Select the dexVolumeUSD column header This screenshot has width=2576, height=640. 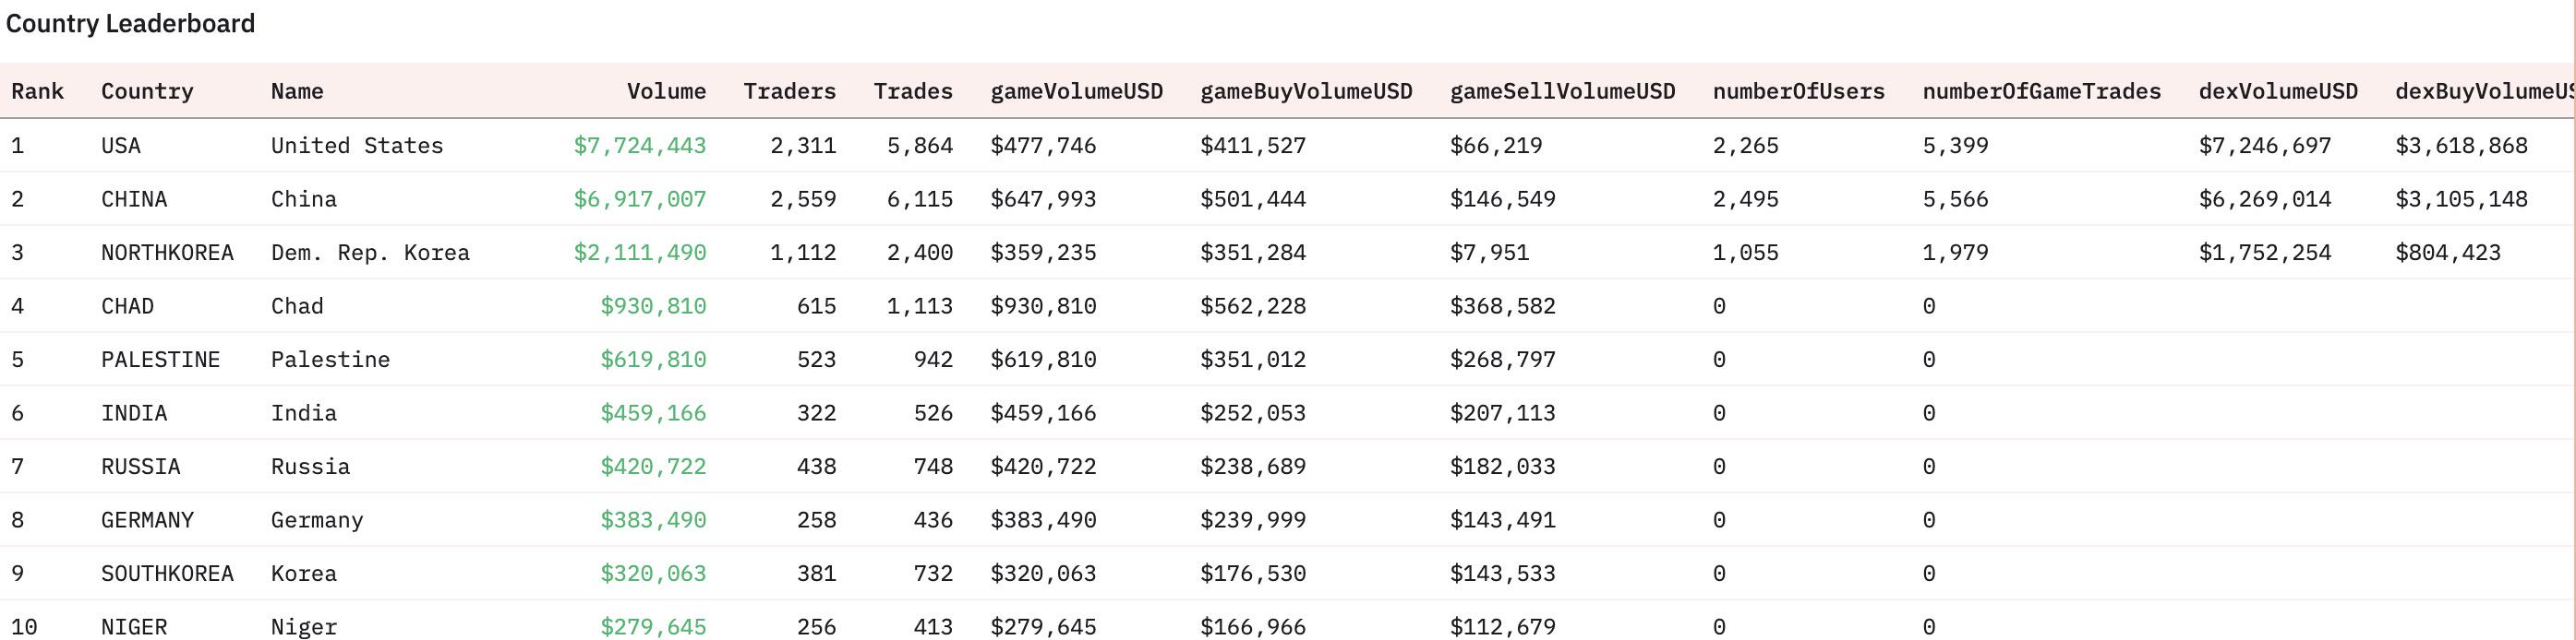pyautogui.click(x=2277, y=92)
